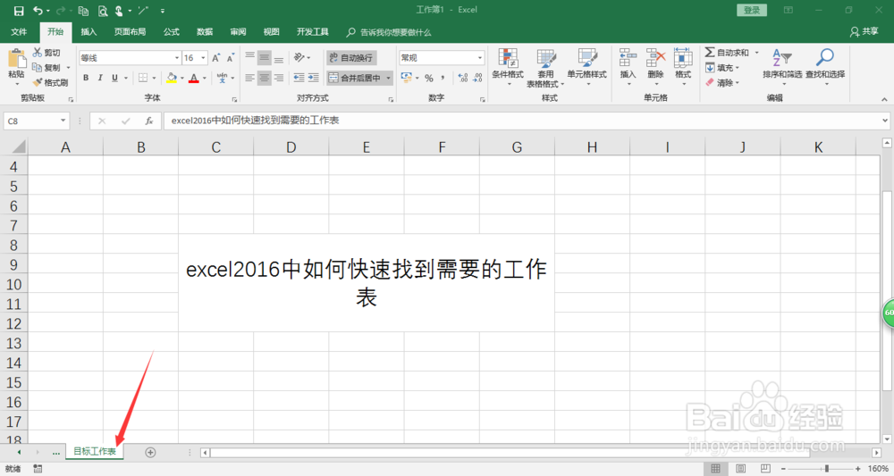Toggle middle vertical alignment

(264, 58)
